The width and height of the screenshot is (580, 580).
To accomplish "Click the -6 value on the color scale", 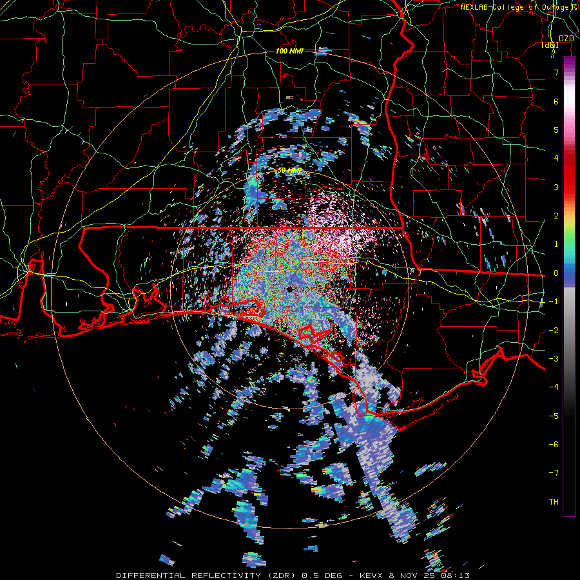I will tap(554, 445).
